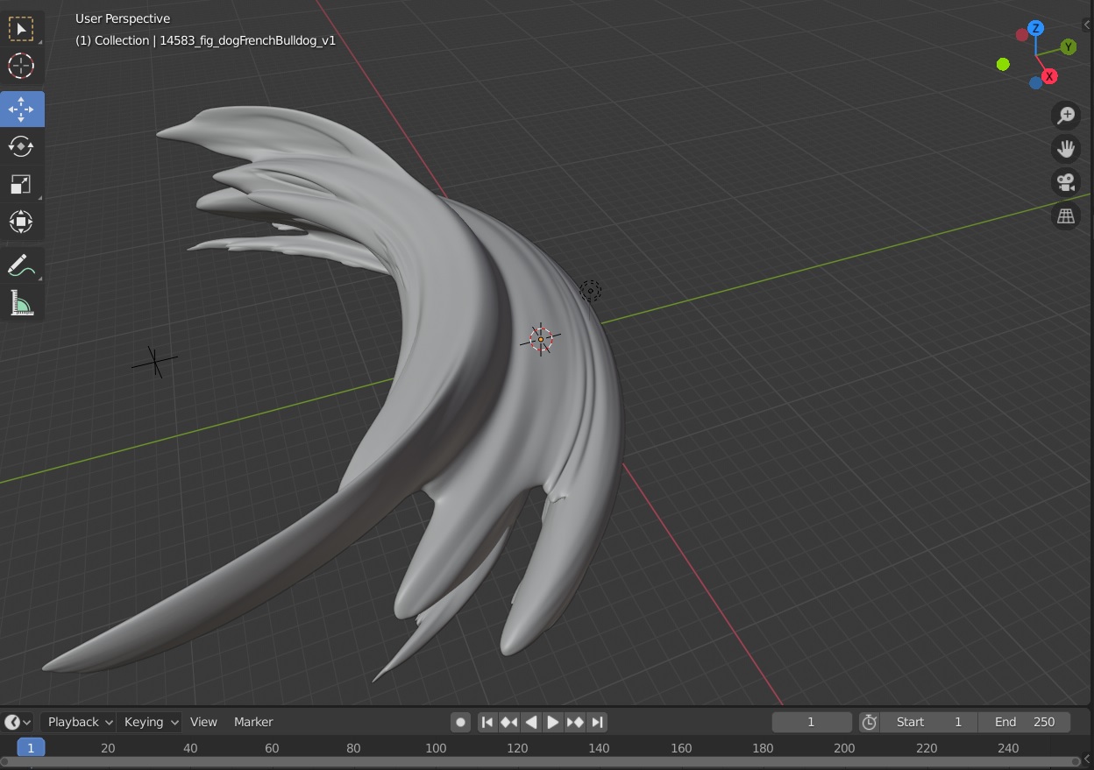Click frame 60 on the timeline ruler
Screen dimensions: 1094x770
point(272,748)
